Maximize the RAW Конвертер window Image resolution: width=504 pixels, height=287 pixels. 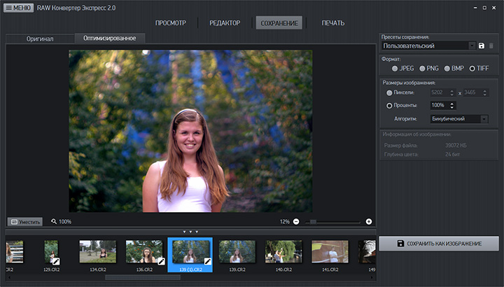(484, 8)
